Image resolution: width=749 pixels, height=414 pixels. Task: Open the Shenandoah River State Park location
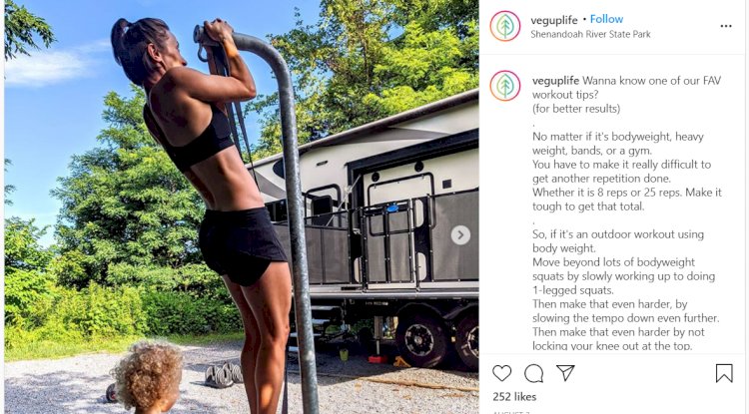coord(590,34)
